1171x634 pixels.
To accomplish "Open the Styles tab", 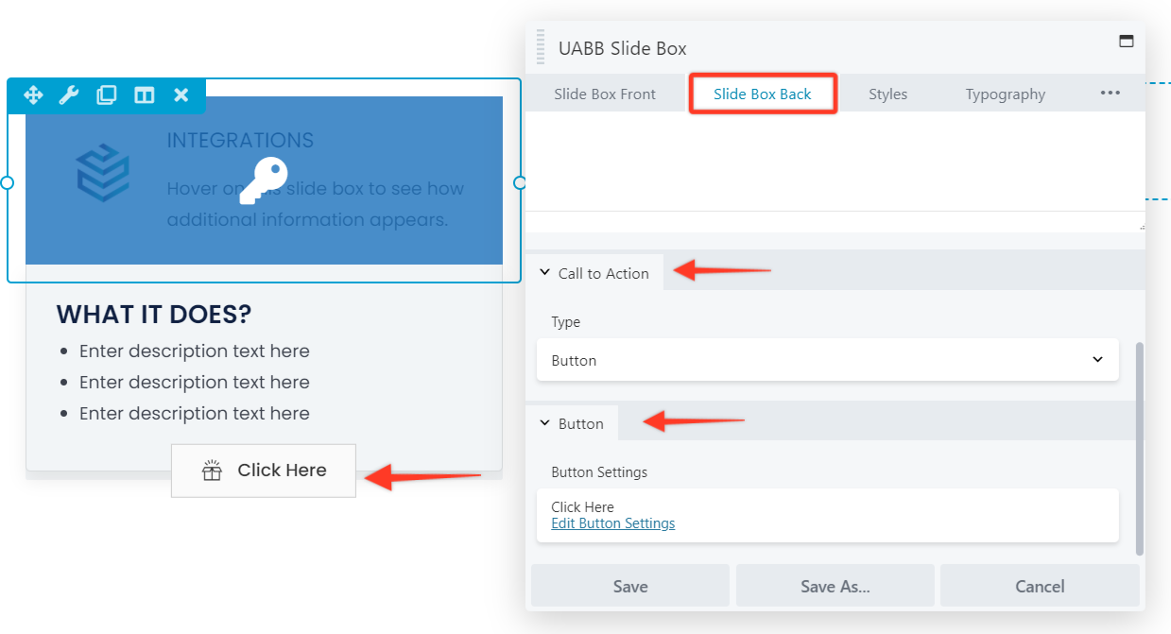I will click(x=887, y=94).
